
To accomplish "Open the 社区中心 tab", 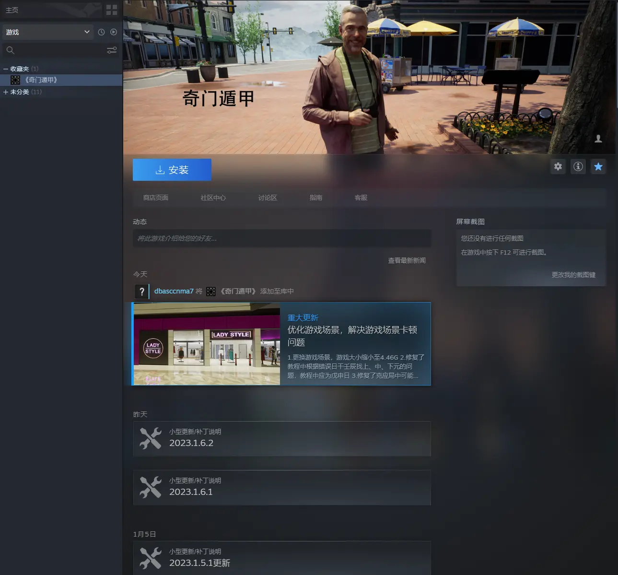I will (x=213, y=198).
